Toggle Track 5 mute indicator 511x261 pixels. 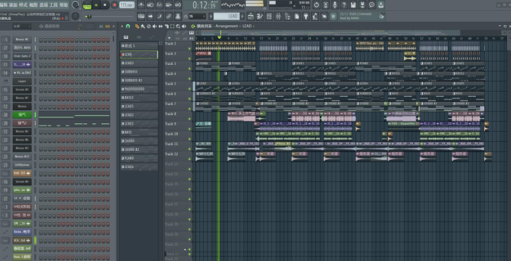coord(189,87)
